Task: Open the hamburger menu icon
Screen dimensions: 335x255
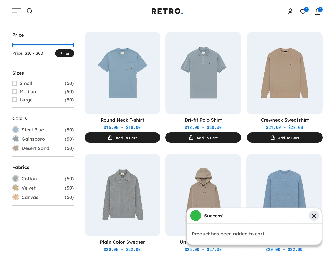Action: 16,11
